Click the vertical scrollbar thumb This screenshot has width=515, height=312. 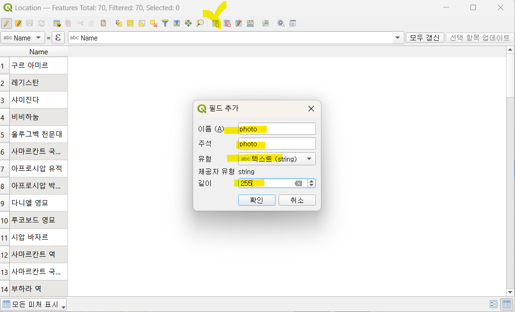tap(510, 75)
